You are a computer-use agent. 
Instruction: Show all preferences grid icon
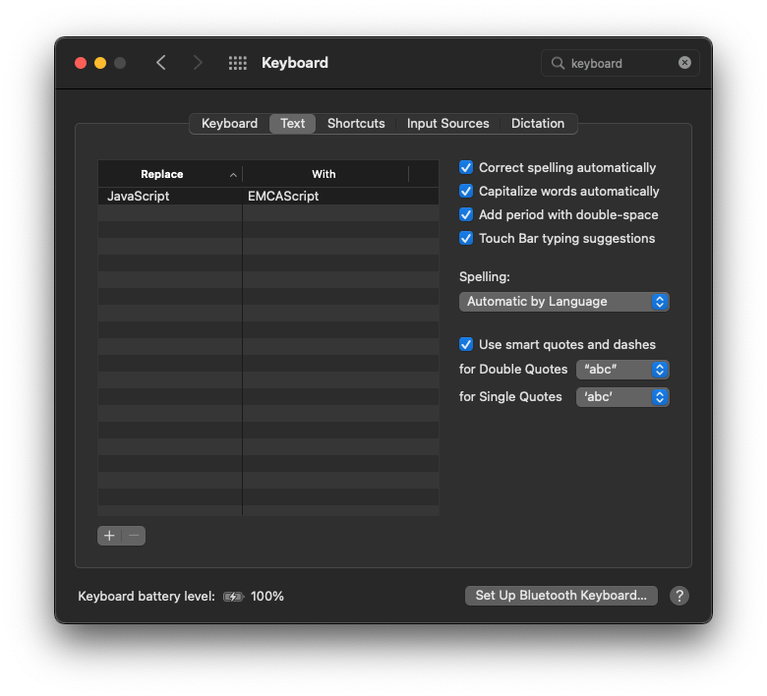coord(238,63)
